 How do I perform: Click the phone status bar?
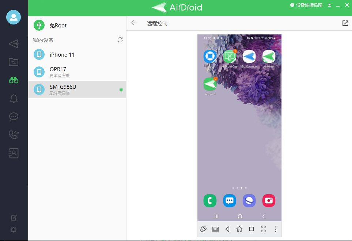[239, 38]
